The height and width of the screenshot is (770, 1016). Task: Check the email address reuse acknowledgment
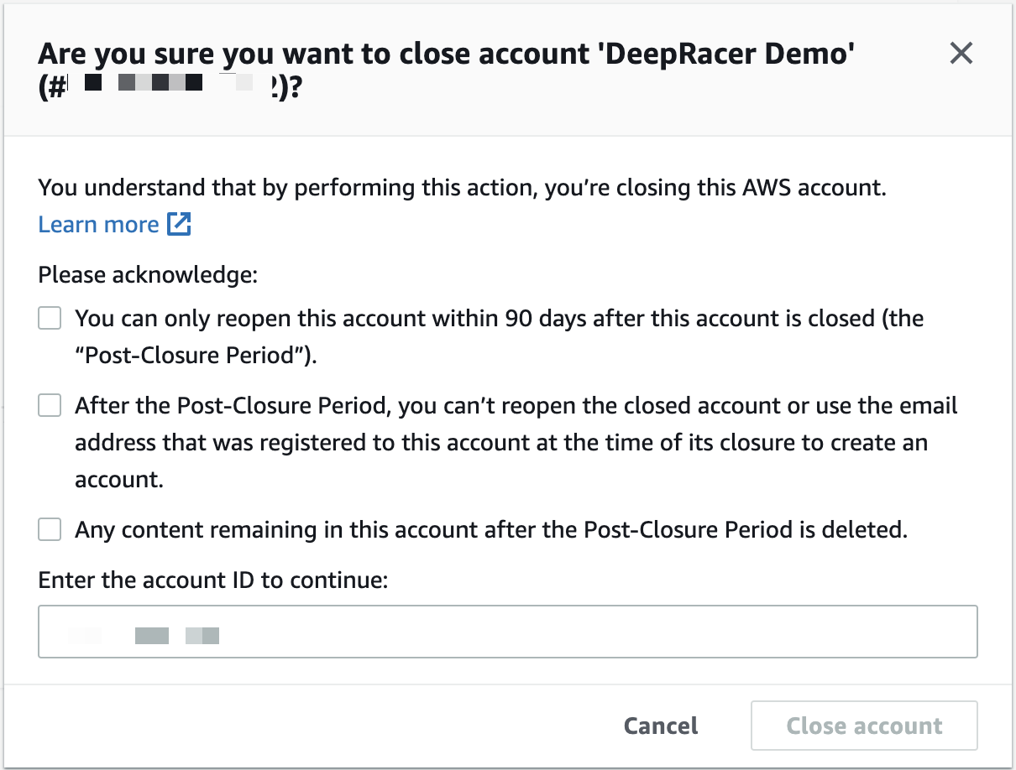click(x=50, y=406)
